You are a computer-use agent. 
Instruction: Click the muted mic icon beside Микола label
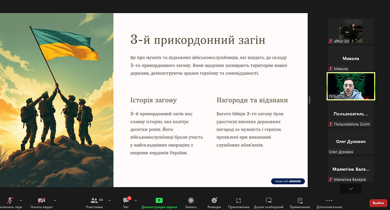pyautogui.click(x=331, y=69)
